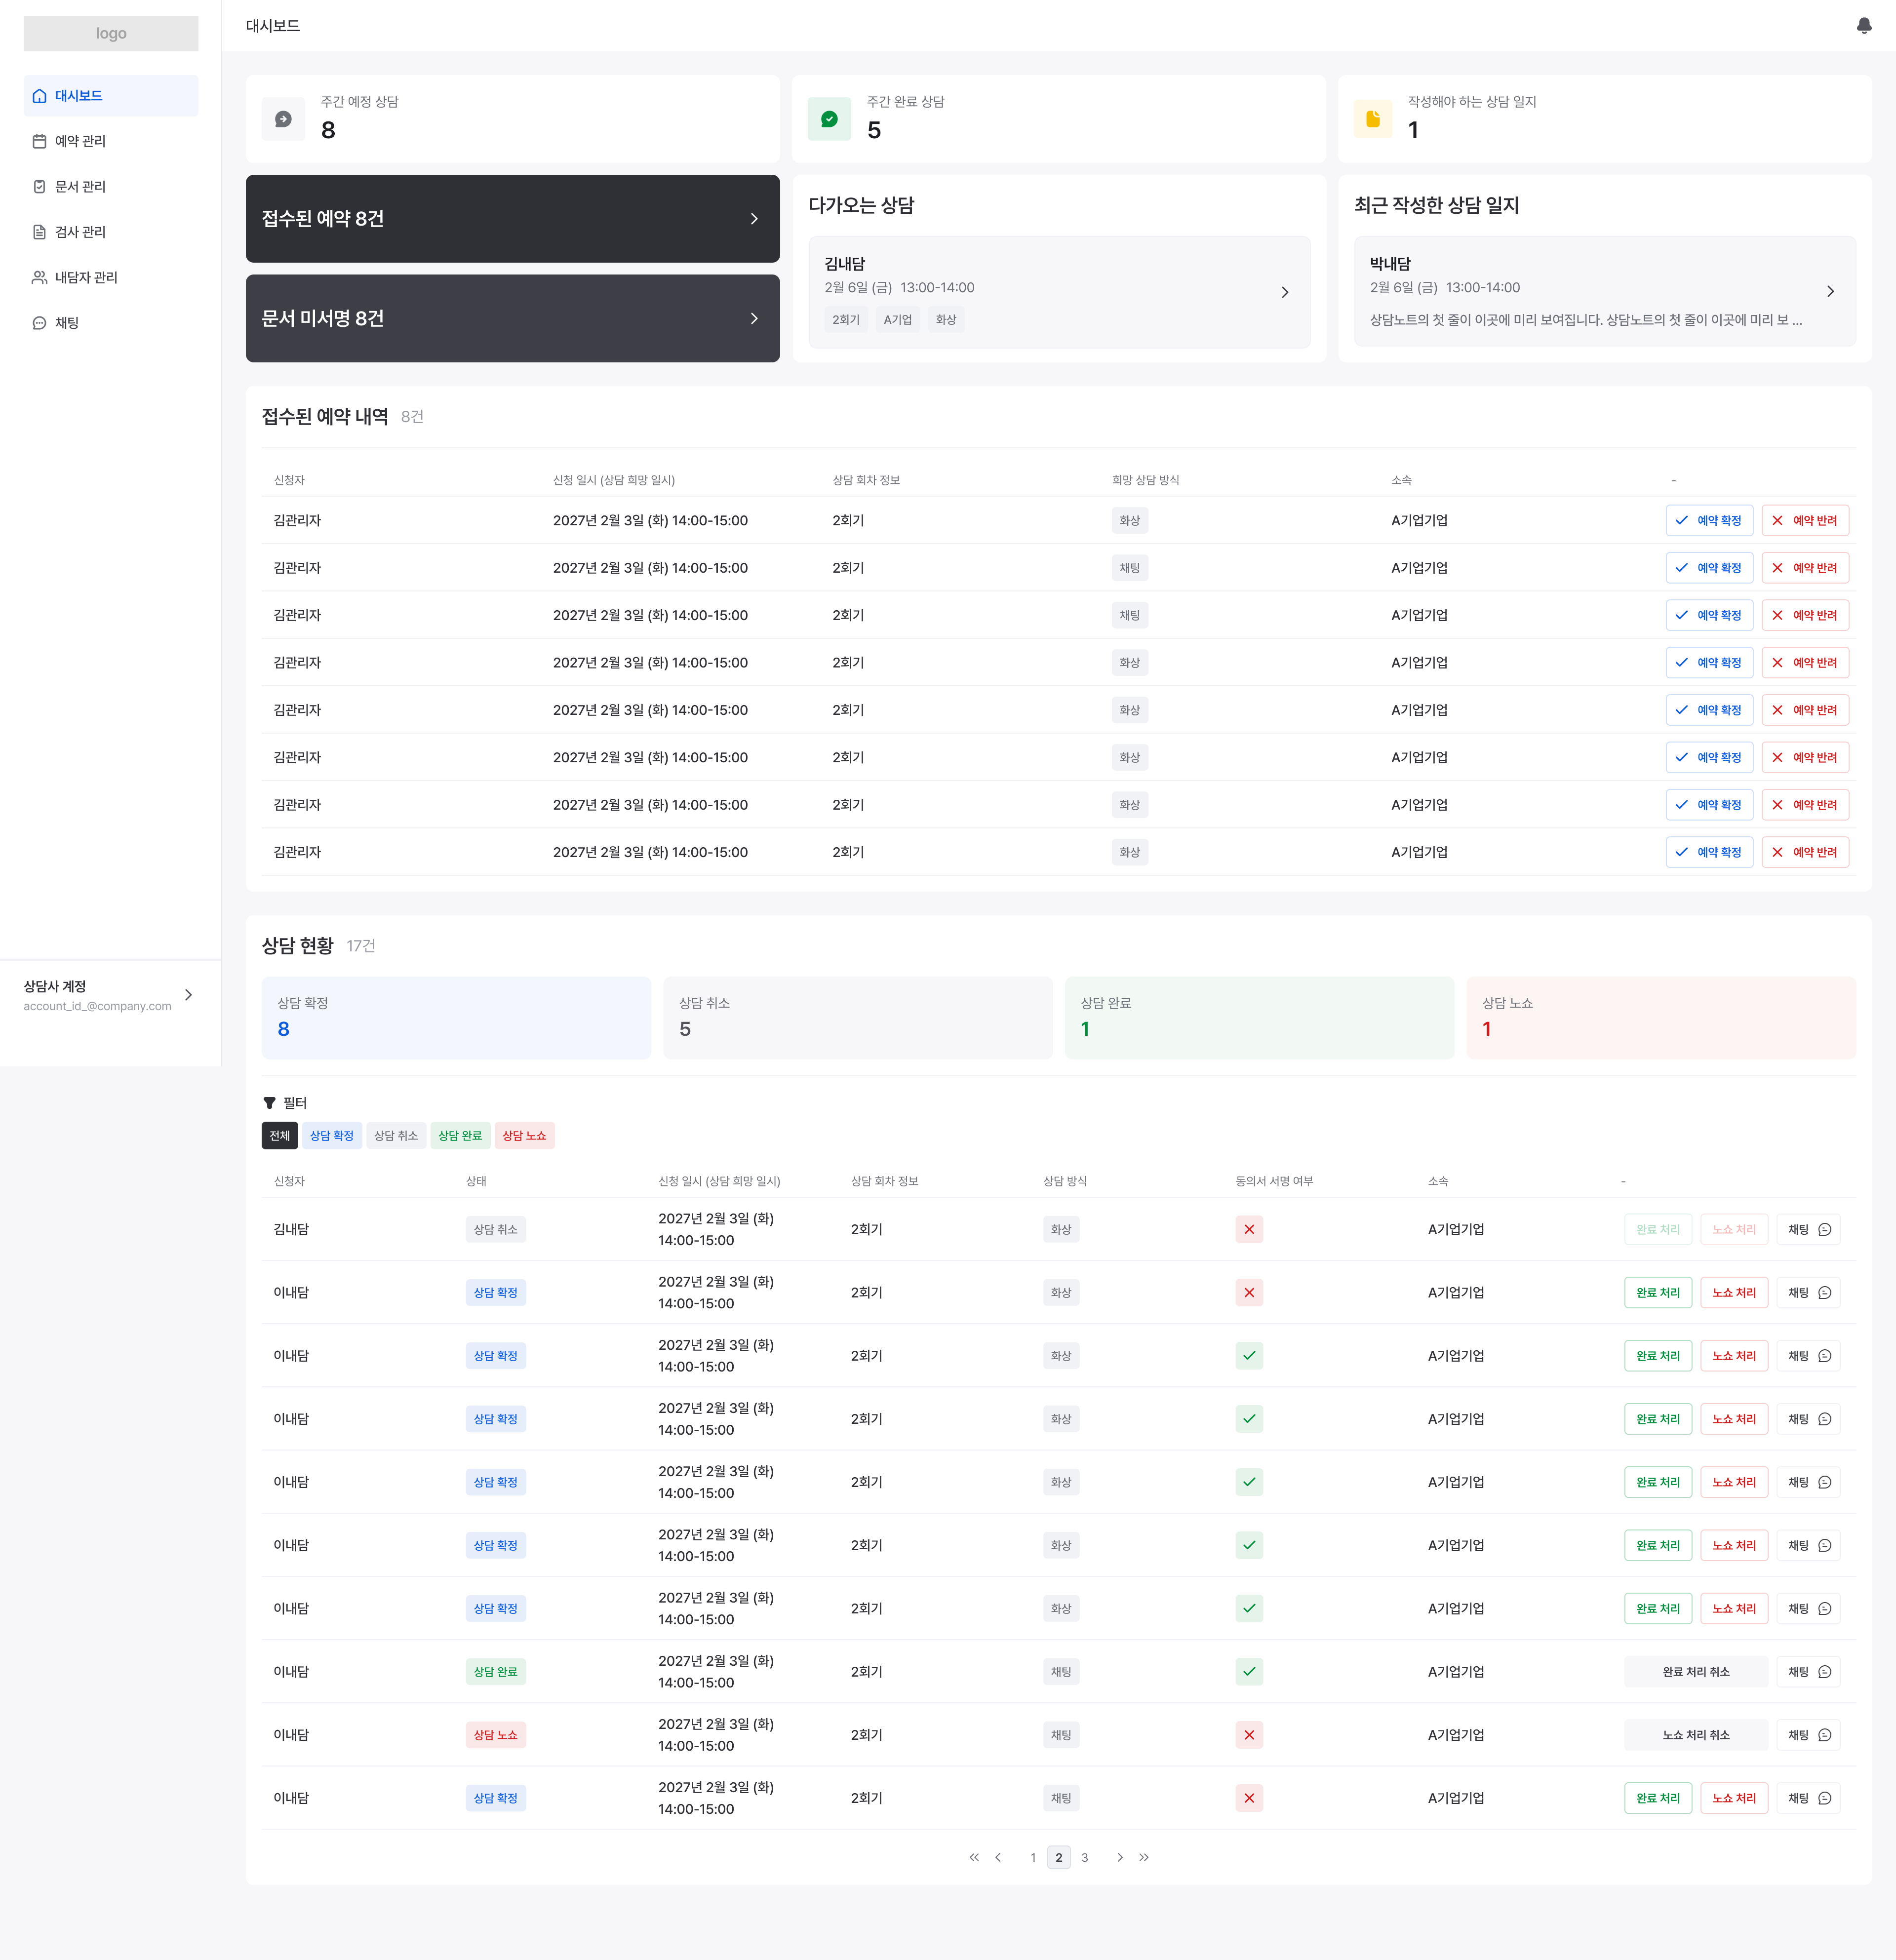The image size is (1896, 1960).
Task: Go to page 1
Action: pos(1033,1858)
